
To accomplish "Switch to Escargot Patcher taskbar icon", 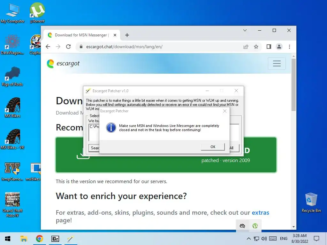I will [71, 239].
